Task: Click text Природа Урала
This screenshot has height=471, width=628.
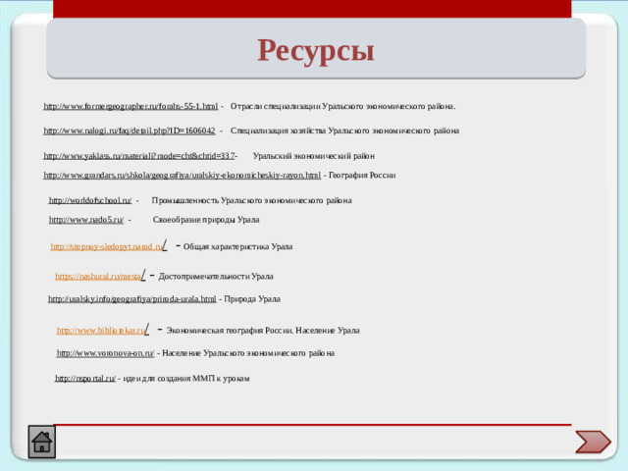Action: (x=252, y=299)
